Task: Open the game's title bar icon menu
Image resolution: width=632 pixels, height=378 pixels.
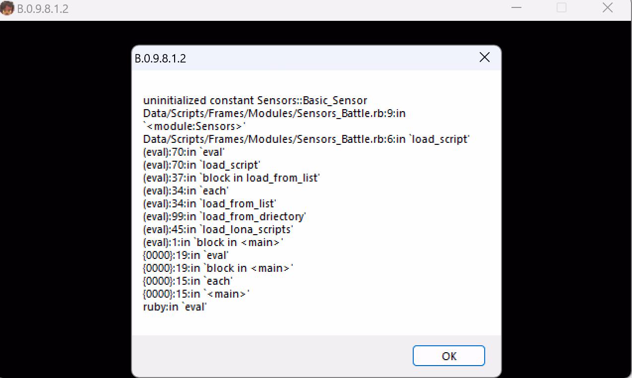Action: (x=7, y=8)
